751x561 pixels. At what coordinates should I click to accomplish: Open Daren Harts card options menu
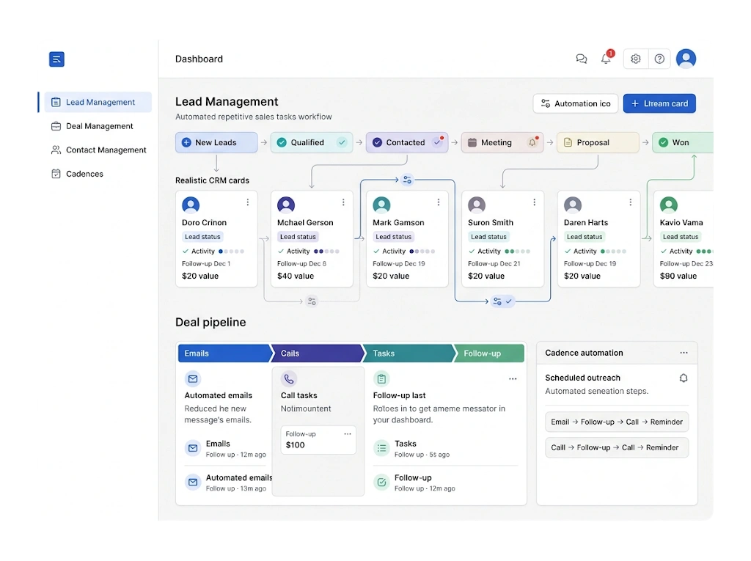[630, 202]
